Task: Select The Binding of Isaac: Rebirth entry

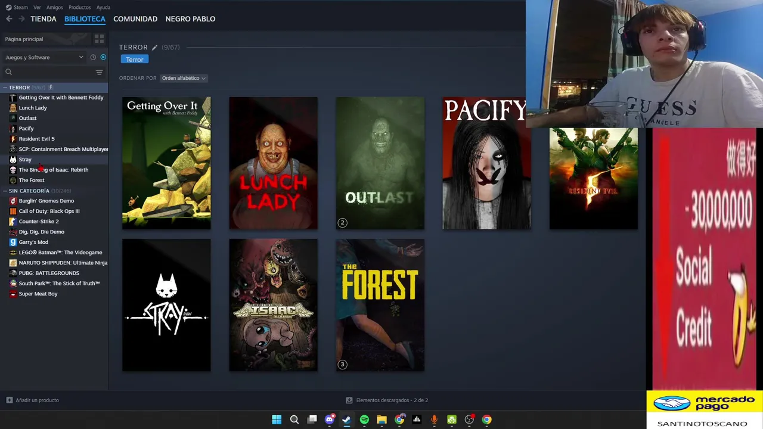Action: [54, 170]
